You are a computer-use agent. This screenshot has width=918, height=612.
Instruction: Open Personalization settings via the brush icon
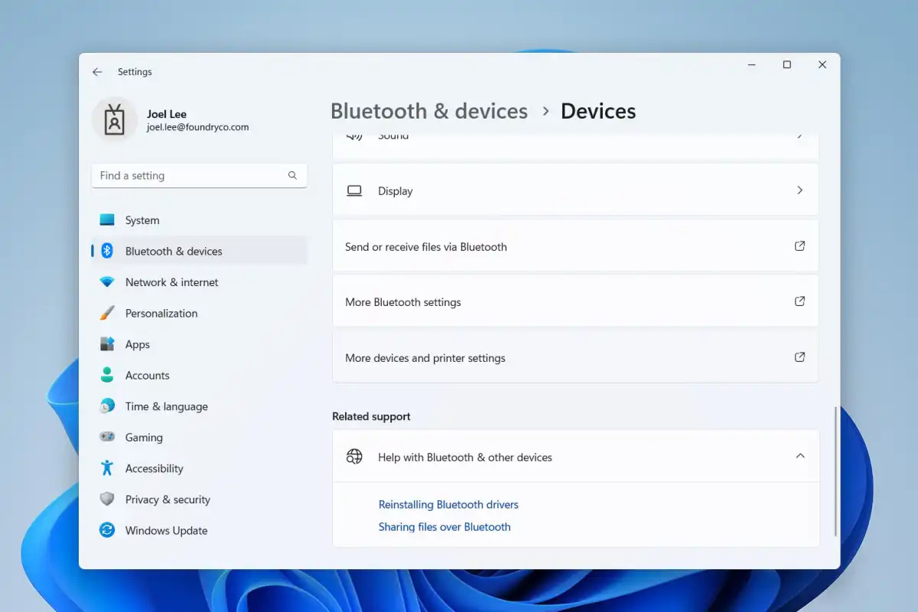(107, 313)
